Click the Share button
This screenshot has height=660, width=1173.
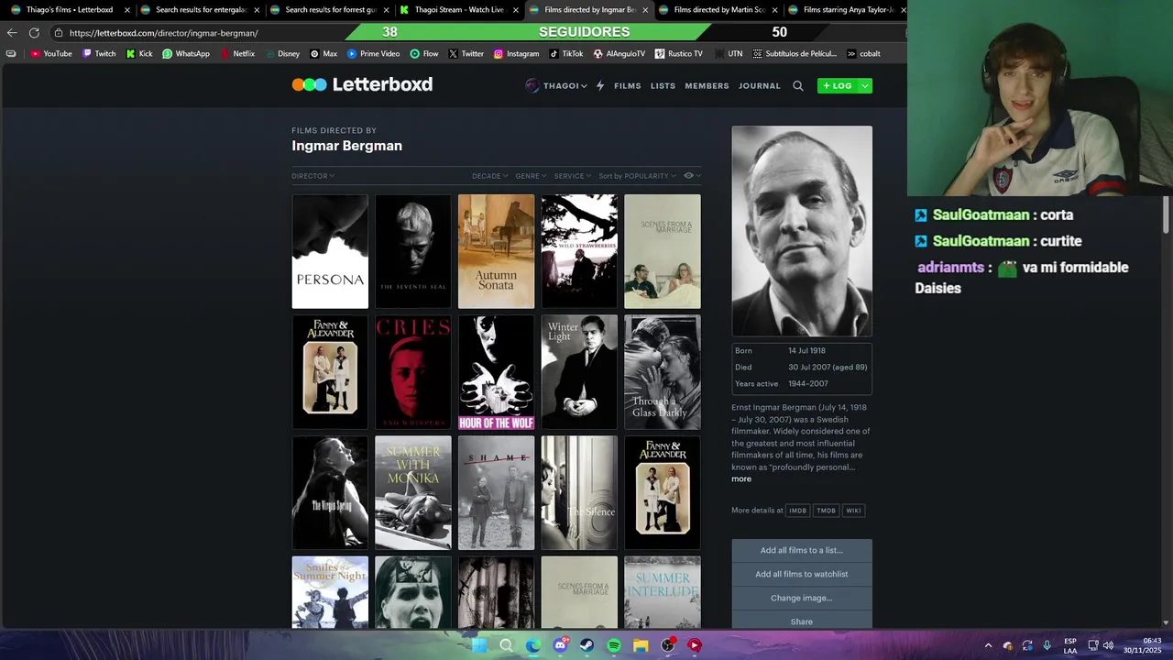tap(802, 621)
